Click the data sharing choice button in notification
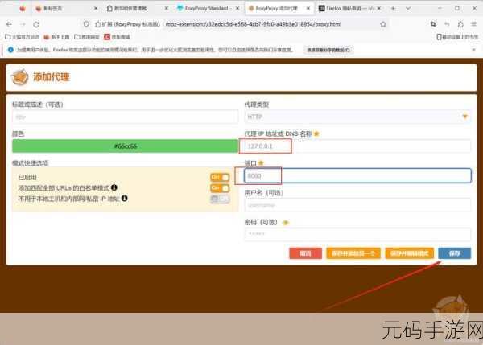 tap(328, 50)
